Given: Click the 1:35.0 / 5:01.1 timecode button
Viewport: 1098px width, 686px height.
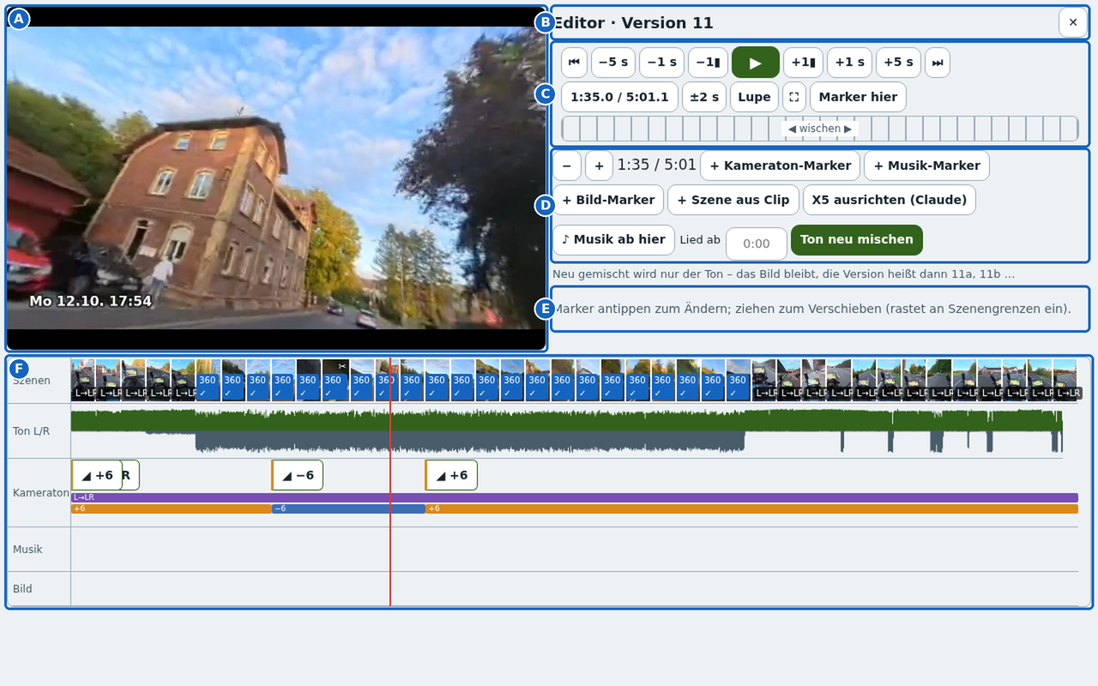Looking at the screenshot, I should (x=619, y=97).
